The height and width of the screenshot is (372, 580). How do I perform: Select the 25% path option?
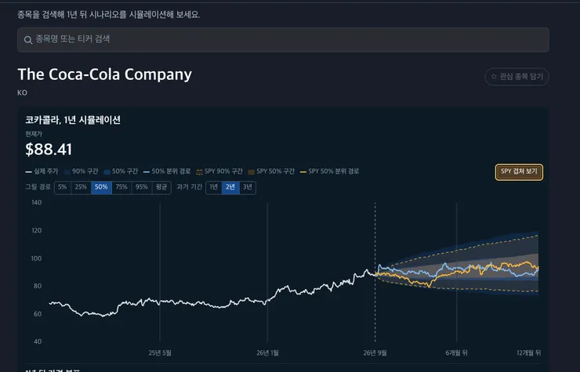(x=81, y=187)
